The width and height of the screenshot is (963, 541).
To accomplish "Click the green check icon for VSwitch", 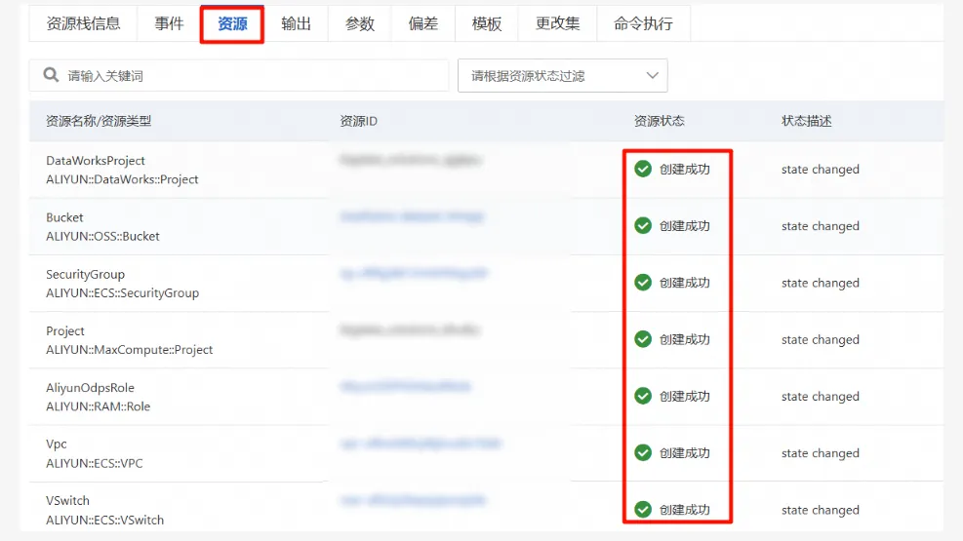I will (643, 509).
